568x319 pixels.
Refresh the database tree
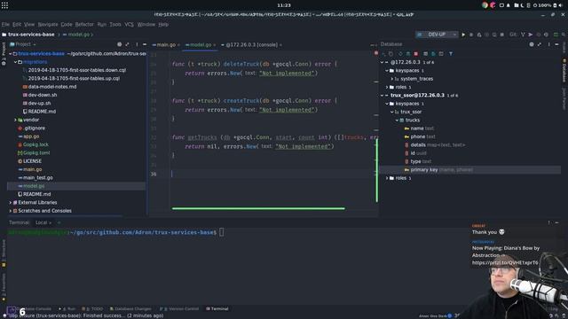[x=400, y=54]
